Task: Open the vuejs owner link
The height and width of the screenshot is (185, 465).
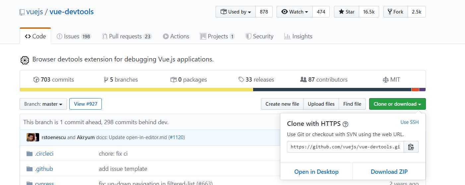Action: click(35, 12)
